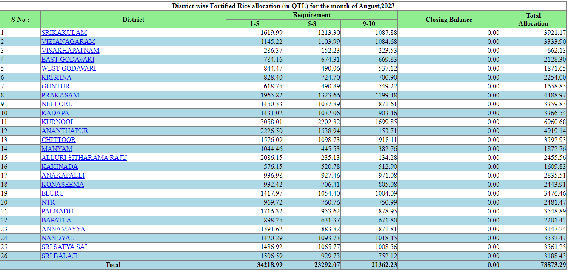Select Kakinada total allocation 1609.83
The height and width of the screenshot is (270, 568).
(555, 167)
